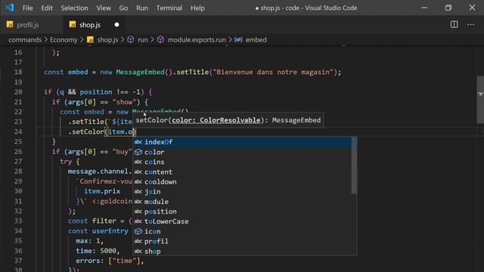Click the VS Code logo icon
The height and width of the screenshot is (272, 484).
10,8
